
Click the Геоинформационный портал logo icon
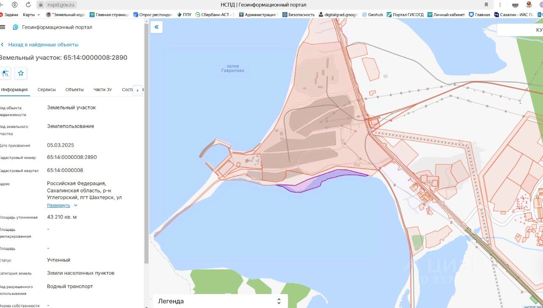pos(16,27)
